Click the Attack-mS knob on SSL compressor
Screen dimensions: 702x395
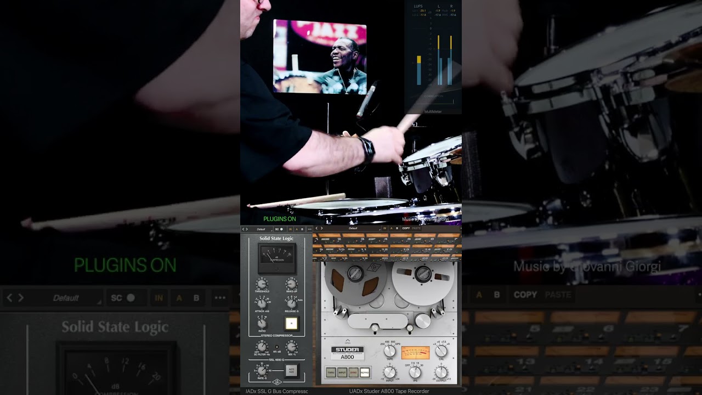coord(262,303)
